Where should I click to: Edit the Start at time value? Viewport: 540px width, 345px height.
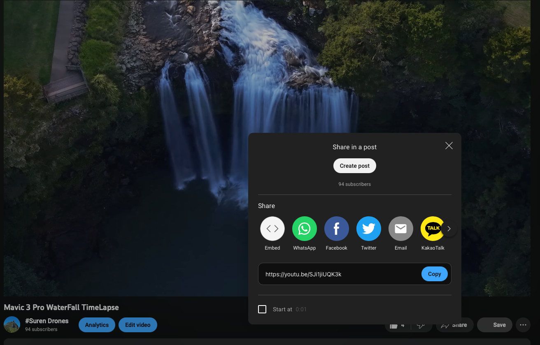(x=301, y=309)
